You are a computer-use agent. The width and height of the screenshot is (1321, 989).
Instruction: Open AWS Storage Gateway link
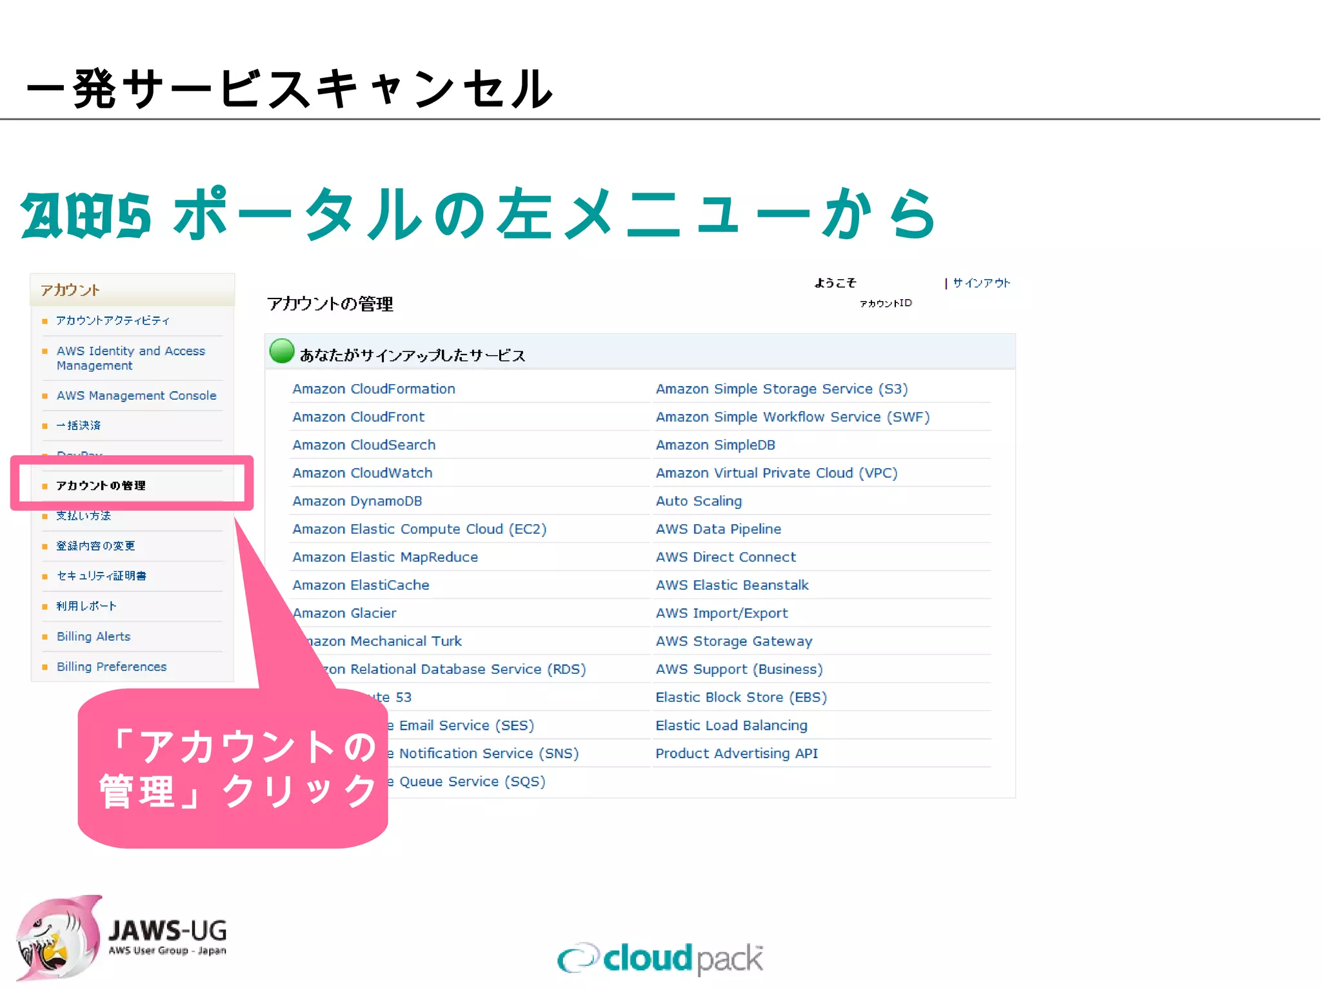click(x=734, y=641)
